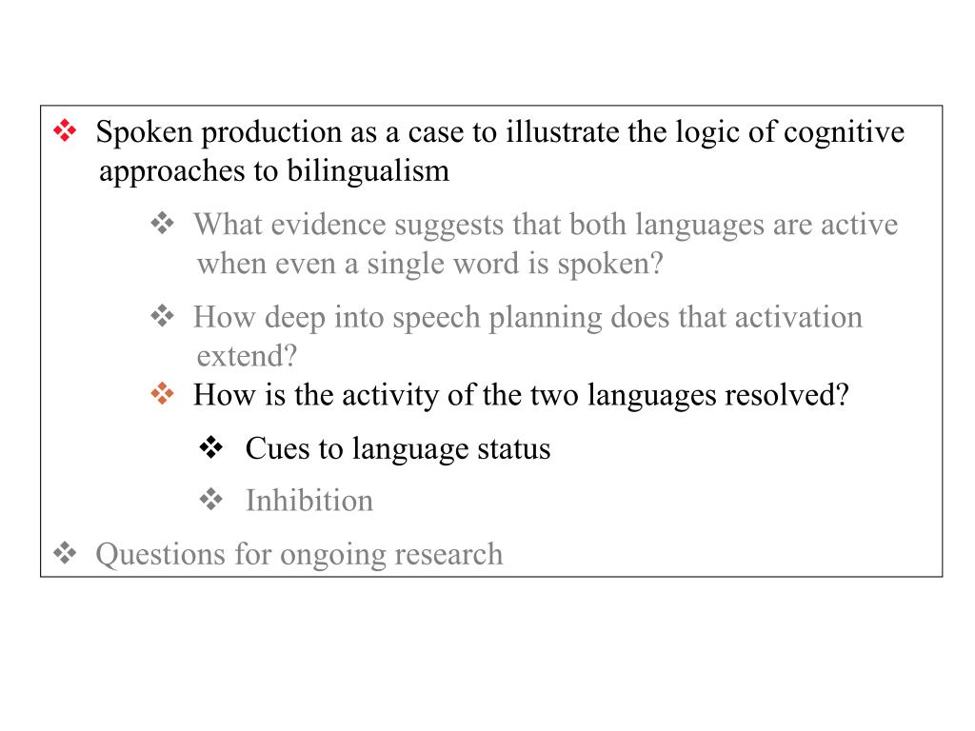Click the gray bullet beside What evidence
This screenshot has width=975, height=731.
pyautogui.click(x=162, y=223)
